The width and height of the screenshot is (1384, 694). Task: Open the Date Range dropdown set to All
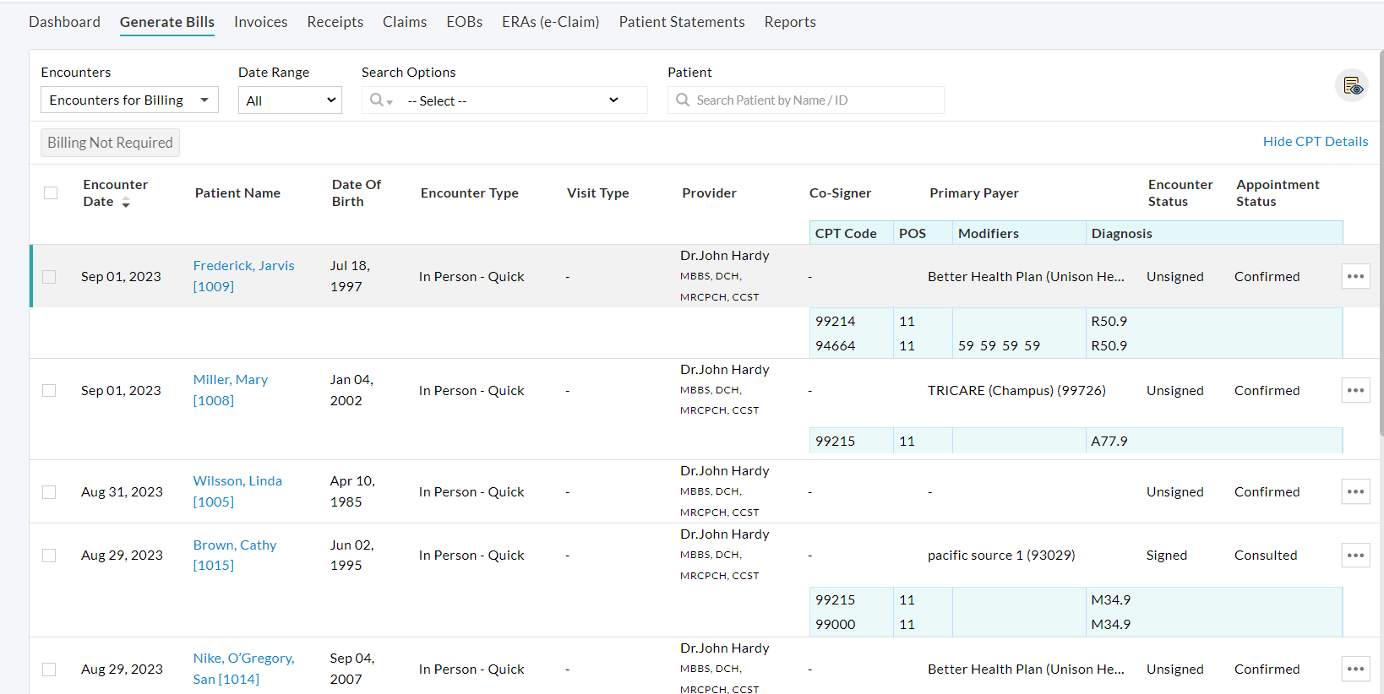tap(290, 100)
